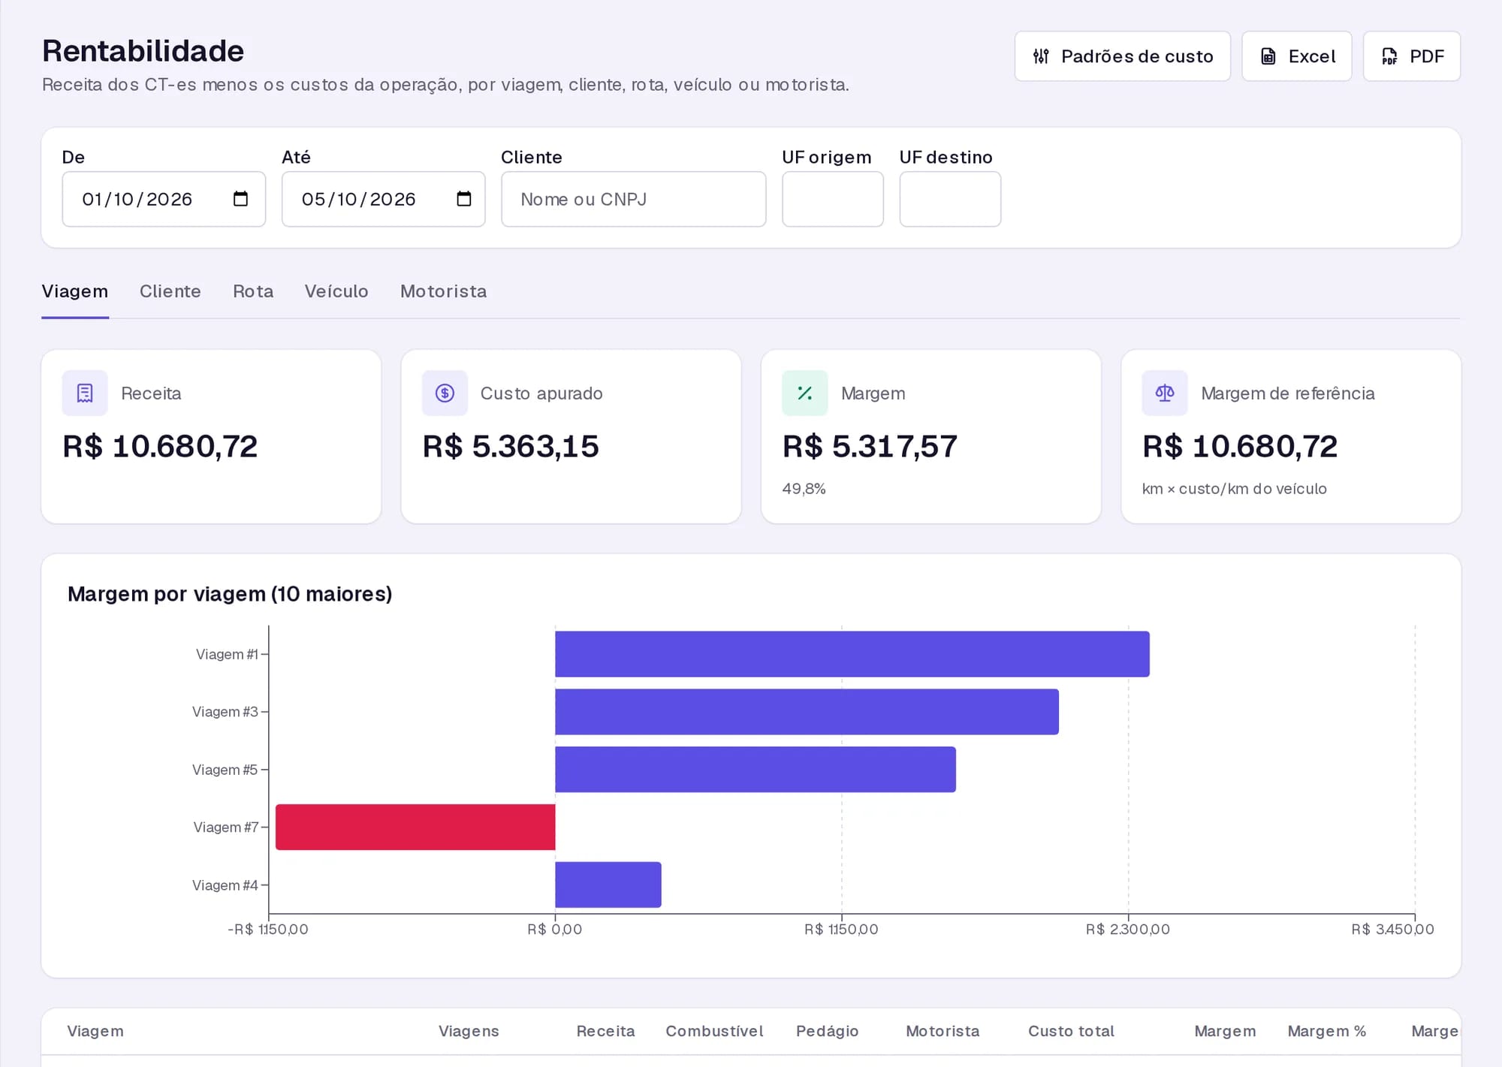Viewport: 1502px width, 1067px height.
Task: Click the R$ 5.363,15 Custo apurado value
Action: 511,447
